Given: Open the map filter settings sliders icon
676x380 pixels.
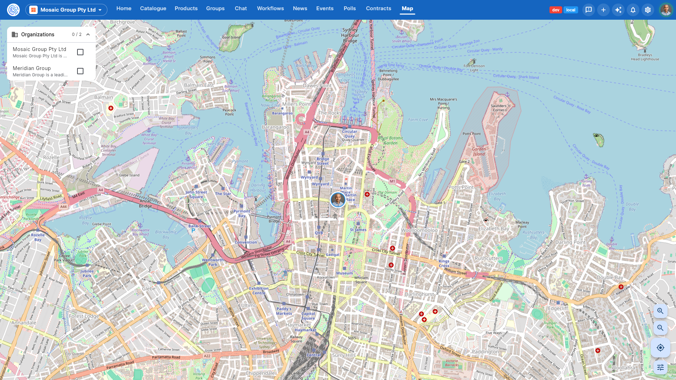Looking at the screenshot, I should (661, 367).
